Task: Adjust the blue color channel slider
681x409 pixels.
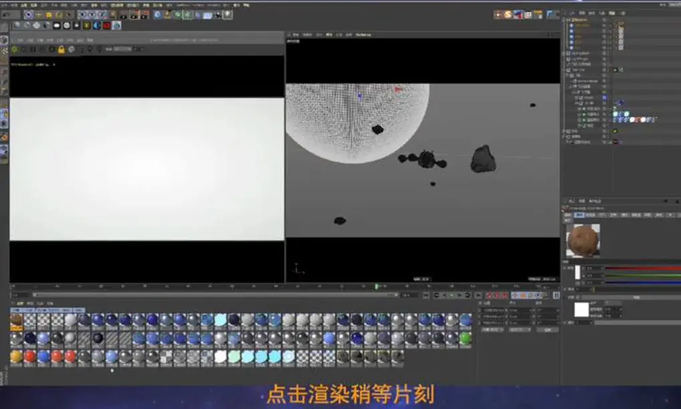Action: [643, 282]
